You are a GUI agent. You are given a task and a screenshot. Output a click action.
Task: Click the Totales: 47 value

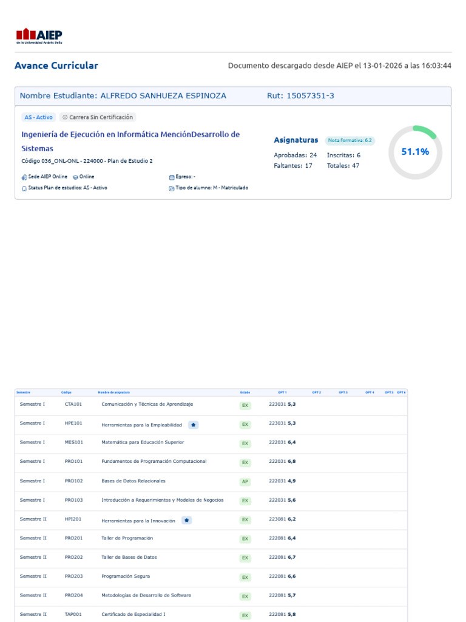pyautogui.click(x=343, y=165)
